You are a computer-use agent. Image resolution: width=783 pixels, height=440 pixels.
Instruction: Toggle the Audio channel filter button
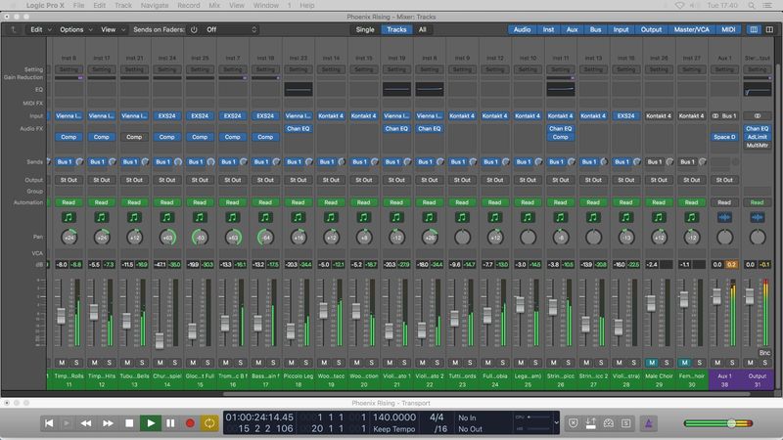pos(522,29)
